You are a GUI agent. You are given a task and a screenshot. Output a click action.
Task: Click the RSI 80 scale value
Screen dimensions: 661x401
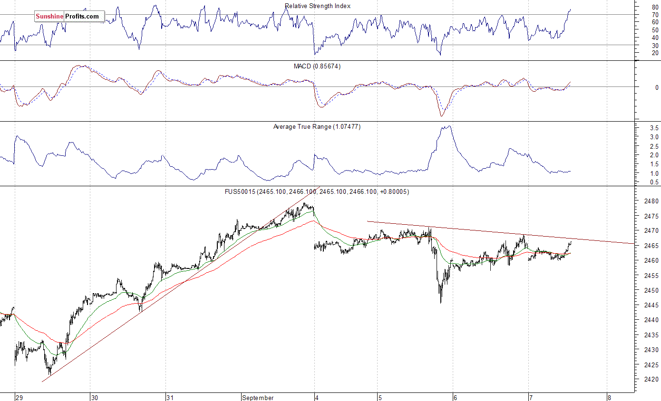click(655, 7)
